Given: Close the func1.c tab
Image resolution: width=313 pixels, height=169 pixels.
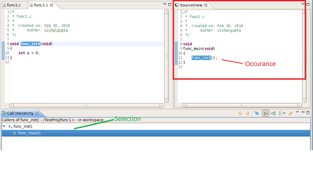Looking at the screenshot, I should coord(52,5).
